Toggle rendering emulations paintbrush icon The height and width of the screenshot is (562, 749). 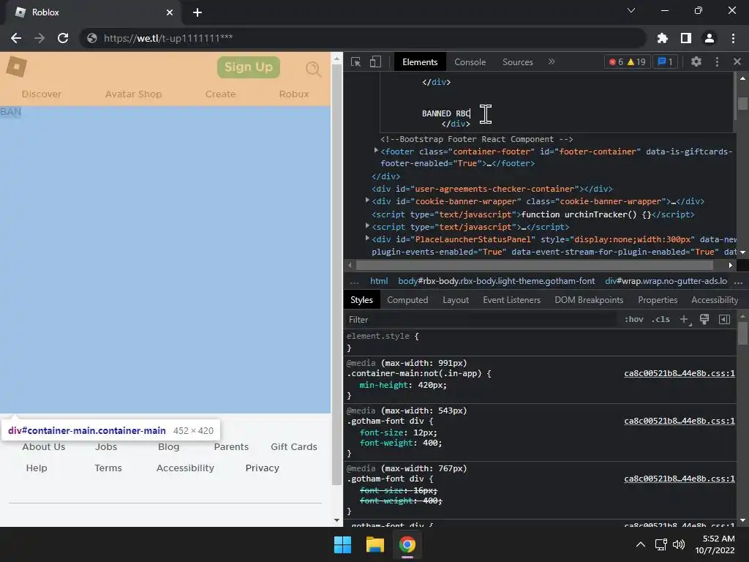[704, 319]
